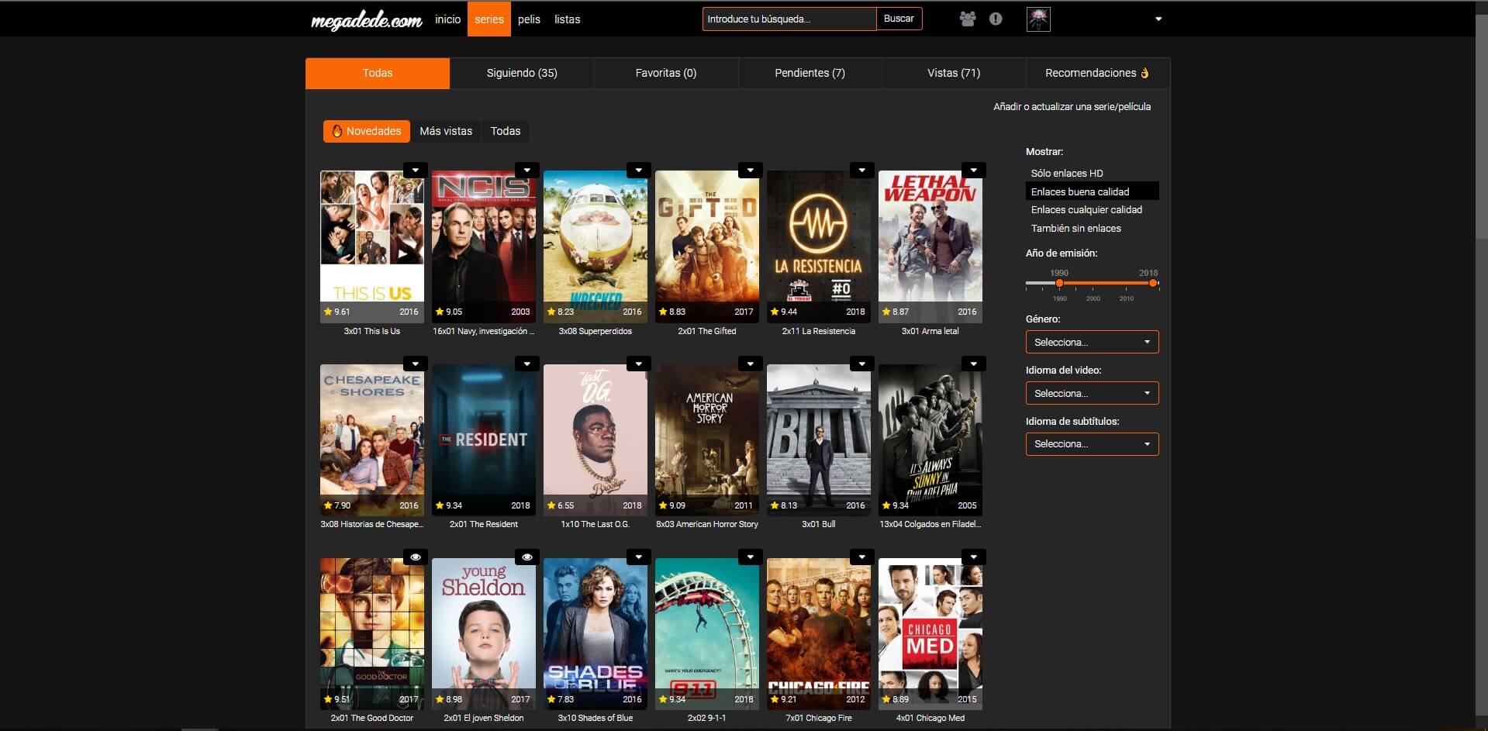Open the alert notifications icon
Image resolution: width=1488 pixels, height=731 pixels.
tap(996, 19)
